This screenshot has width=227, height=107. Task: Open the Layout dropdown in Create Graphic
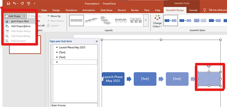click(x=53, y=26)
